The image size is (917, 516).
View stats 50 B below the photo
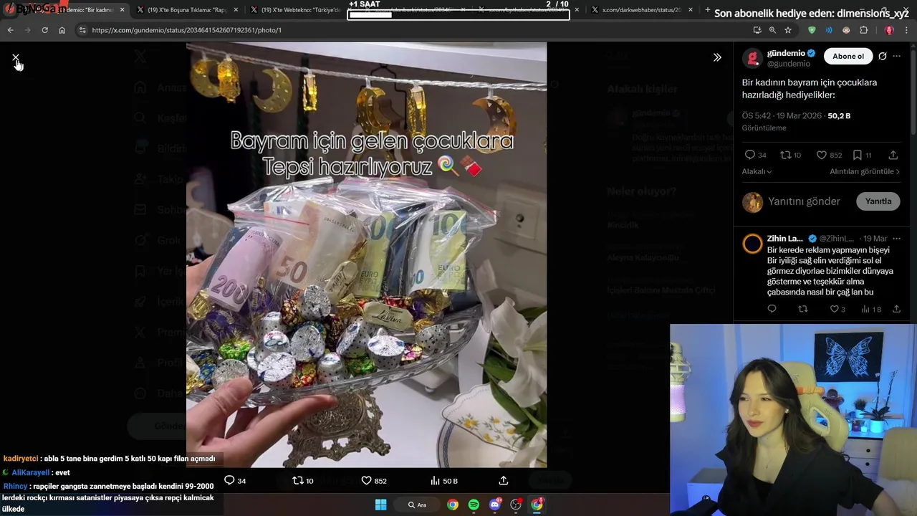click(x=443, y=480)
